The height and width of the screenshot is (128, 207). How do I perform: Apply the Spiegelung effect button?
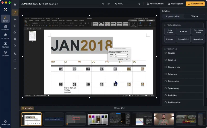[x=198, y=39]
